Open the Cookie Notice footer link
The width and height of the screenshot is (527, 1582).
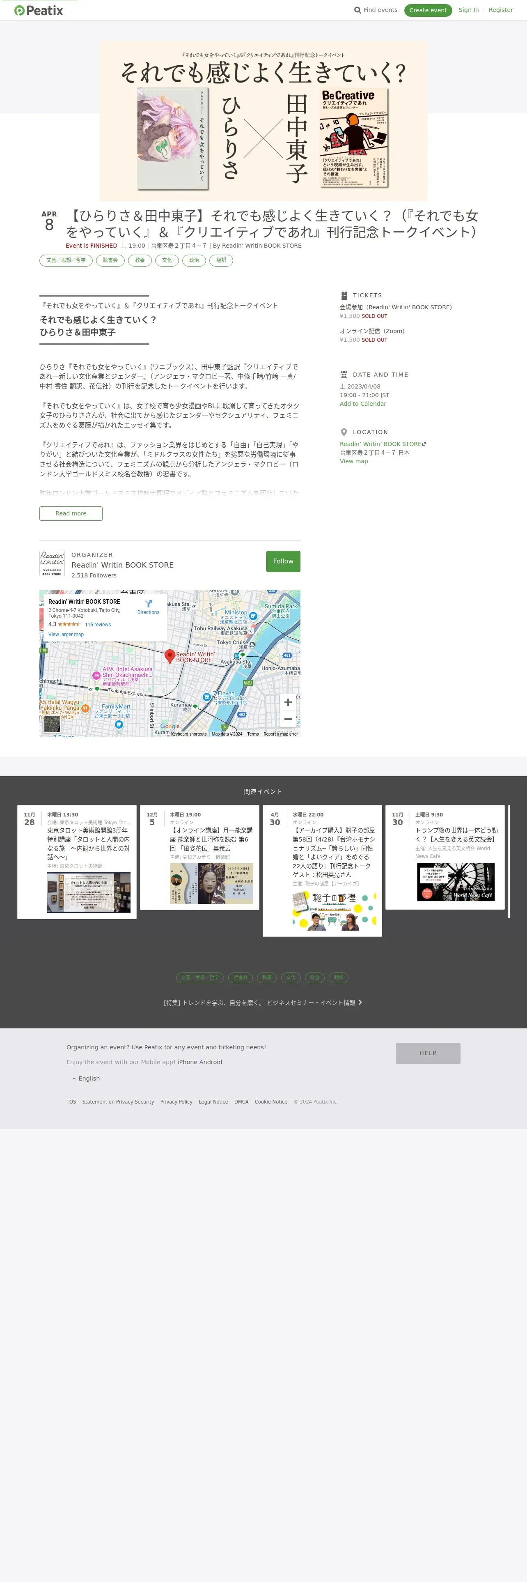pyautogui.click(x=271, y=1102)
